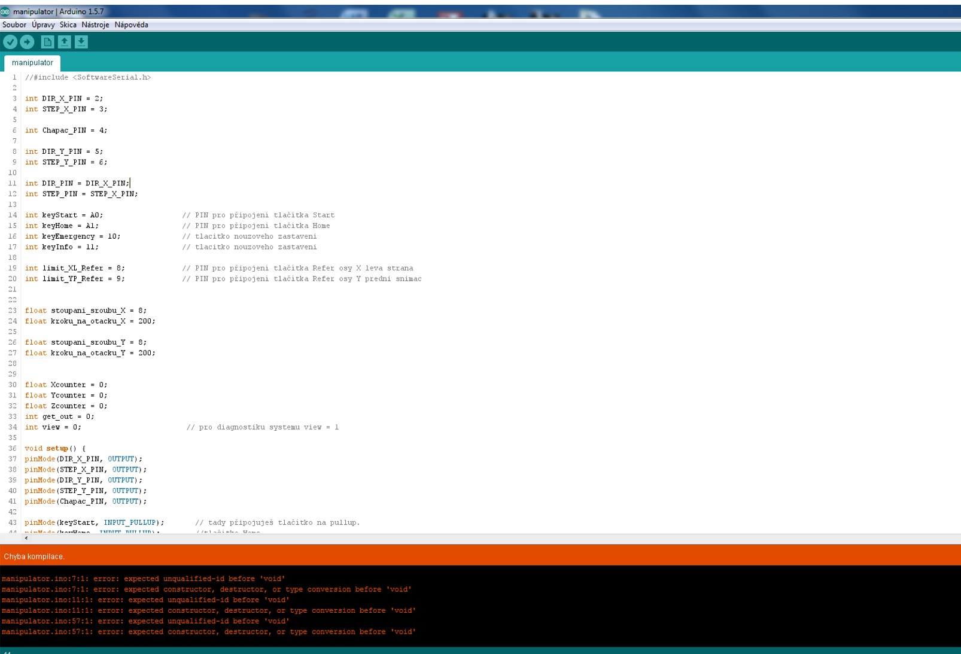Click the 'void setup() {' code line
961x654 pixels.
point(55,448)
